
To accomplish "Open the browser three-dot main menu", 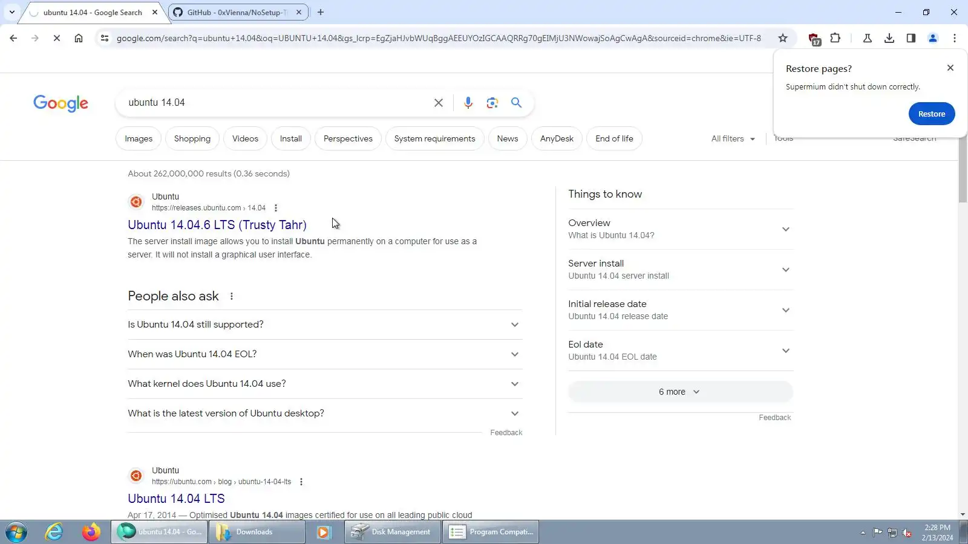I will click(x=955, y=38).
